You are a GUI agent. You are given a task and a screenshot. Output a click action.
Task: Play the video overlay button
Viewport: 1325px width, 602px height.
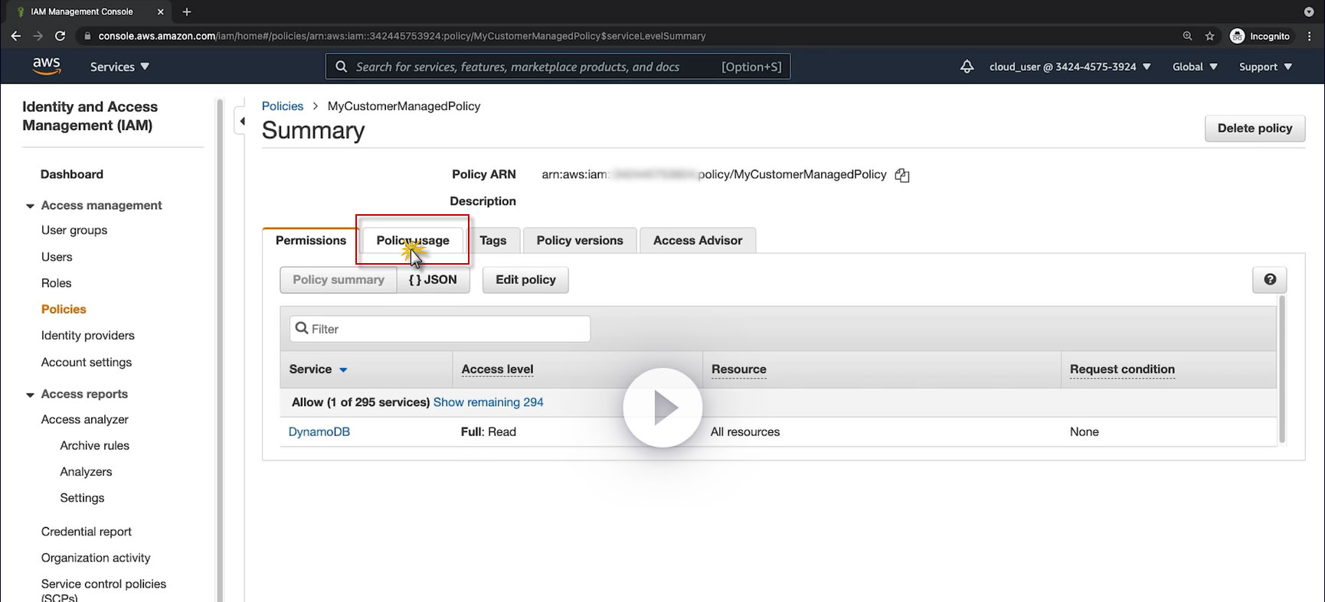coord(662,408)
